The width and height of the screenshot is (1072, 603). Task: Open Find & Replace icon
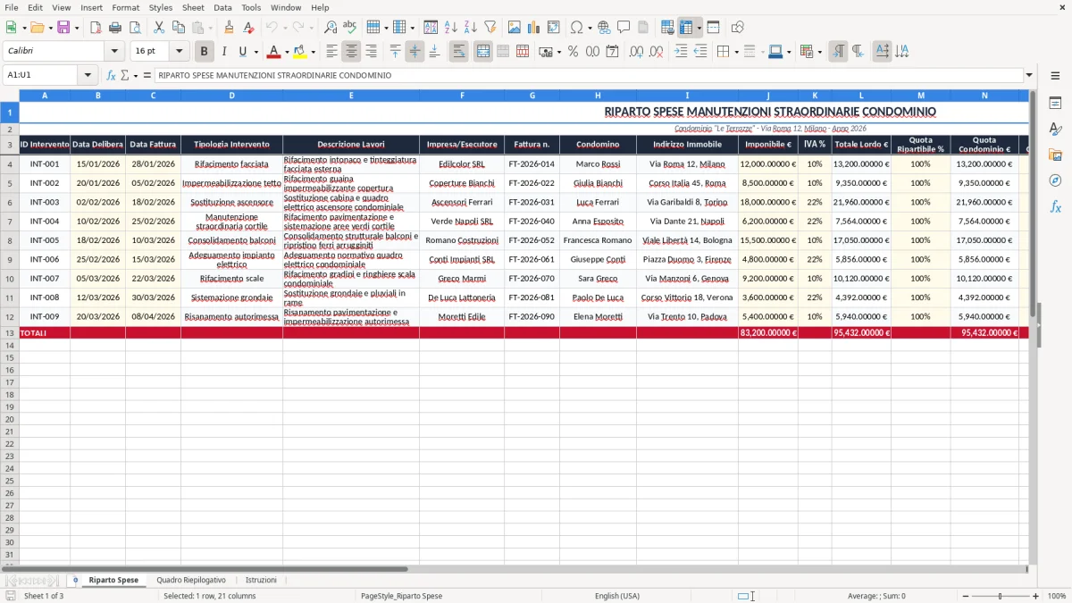(x=331, y=28)
